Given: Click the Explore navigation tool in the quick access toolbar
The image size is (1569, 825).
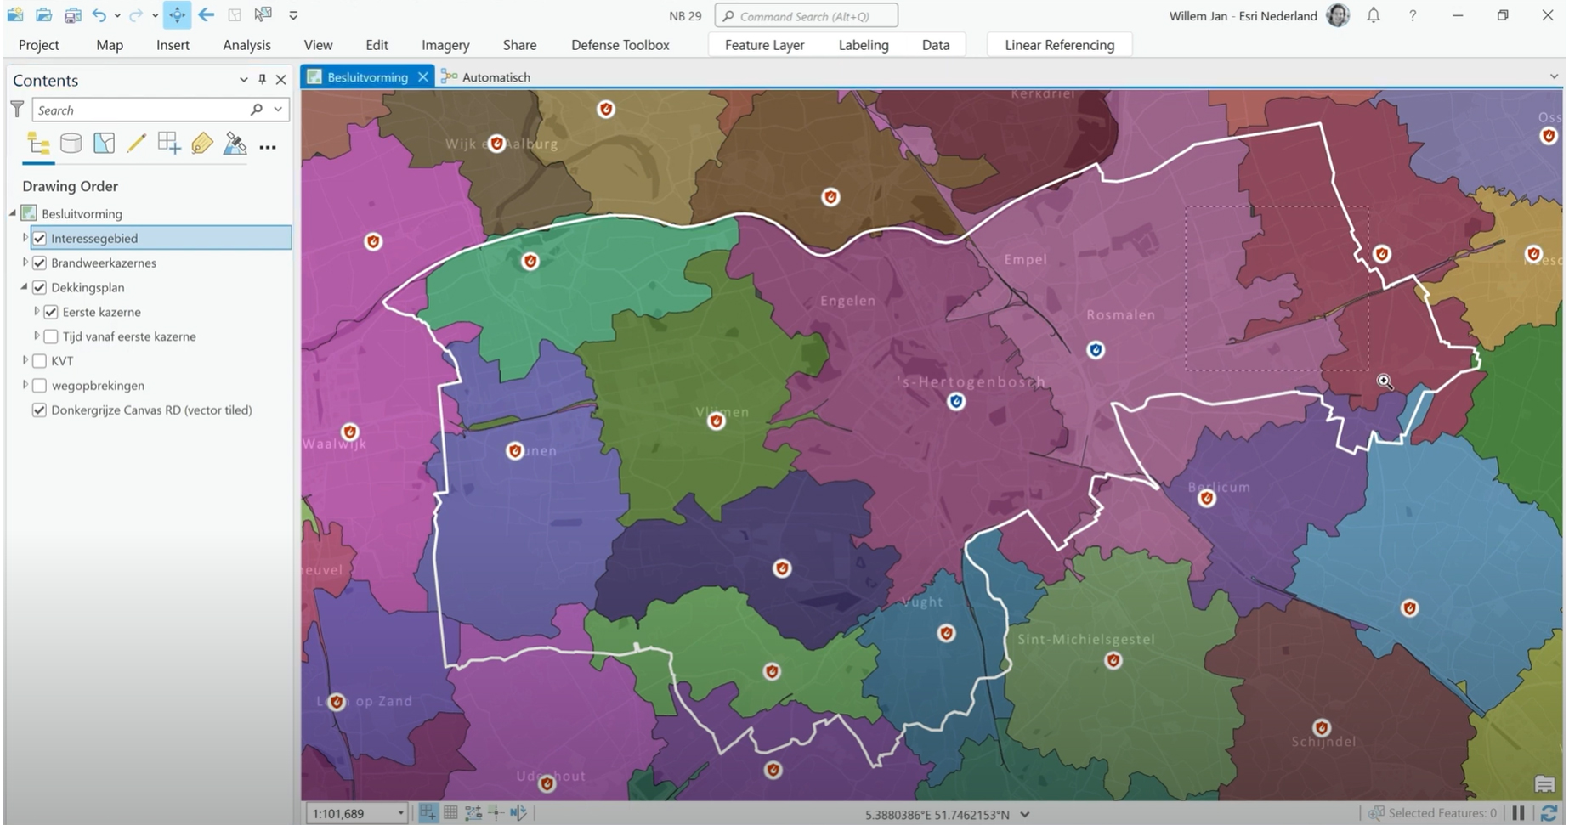Looking at the screenshot, I should [177, 14].
